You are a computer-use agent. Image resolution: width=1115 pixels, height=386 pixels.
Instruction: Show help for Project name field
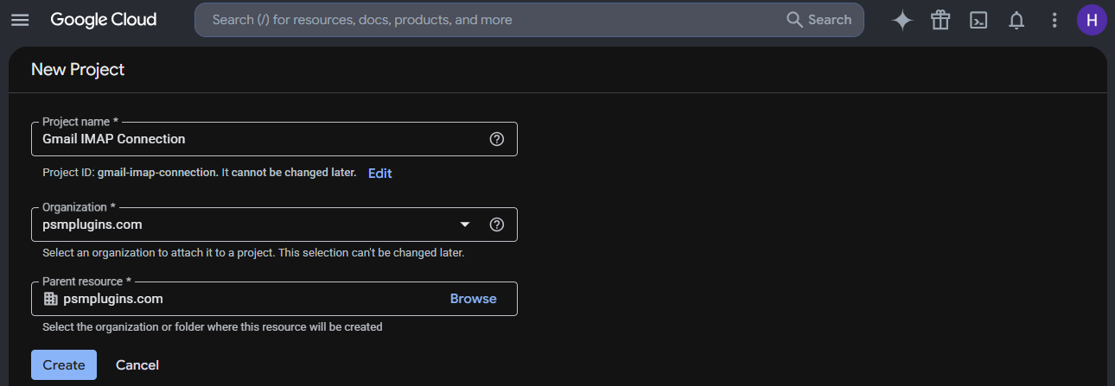[497, 139]
